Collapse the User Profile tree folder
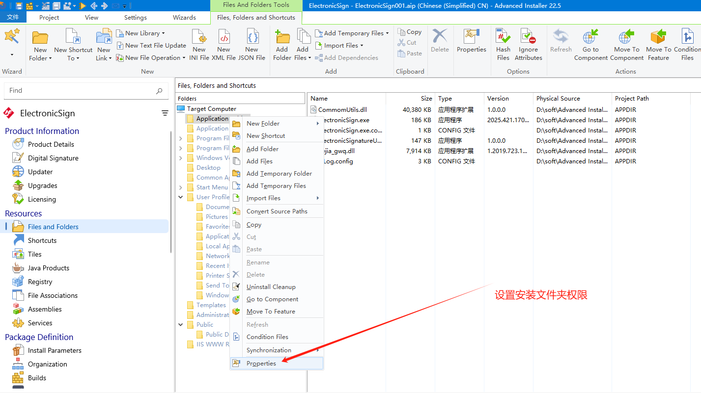 tap(181, 197)
